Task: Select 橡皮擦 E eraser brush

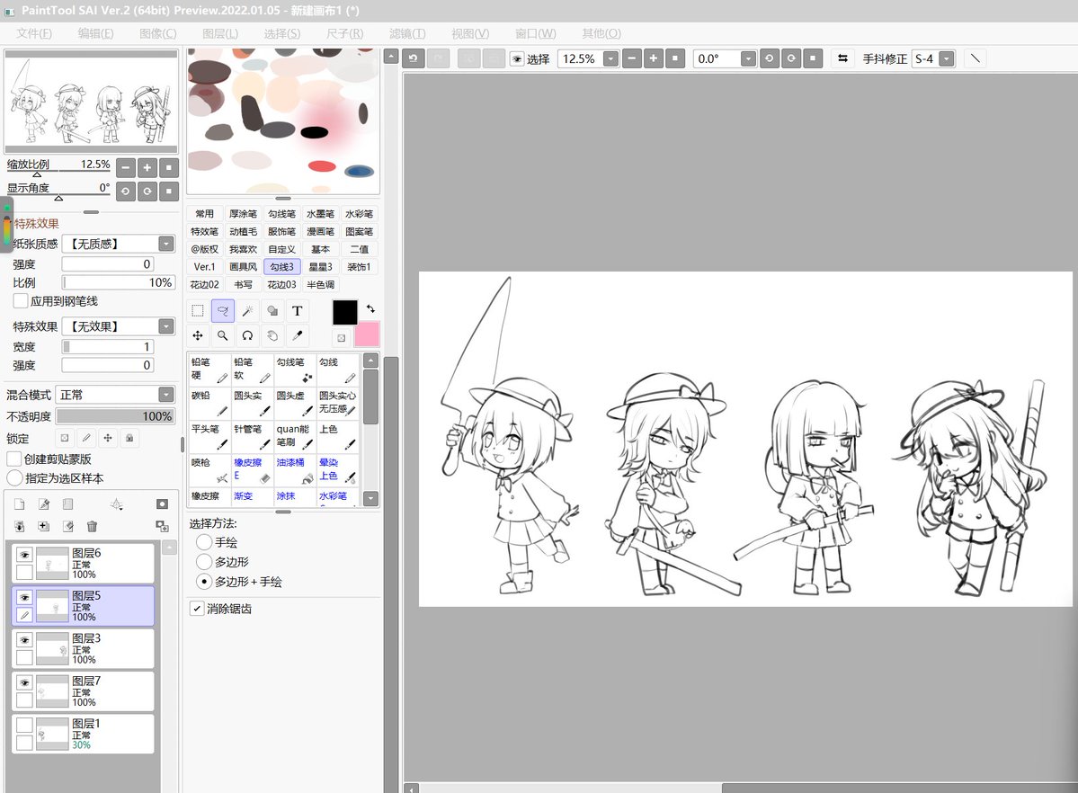Action: click(x=253, y=469)
